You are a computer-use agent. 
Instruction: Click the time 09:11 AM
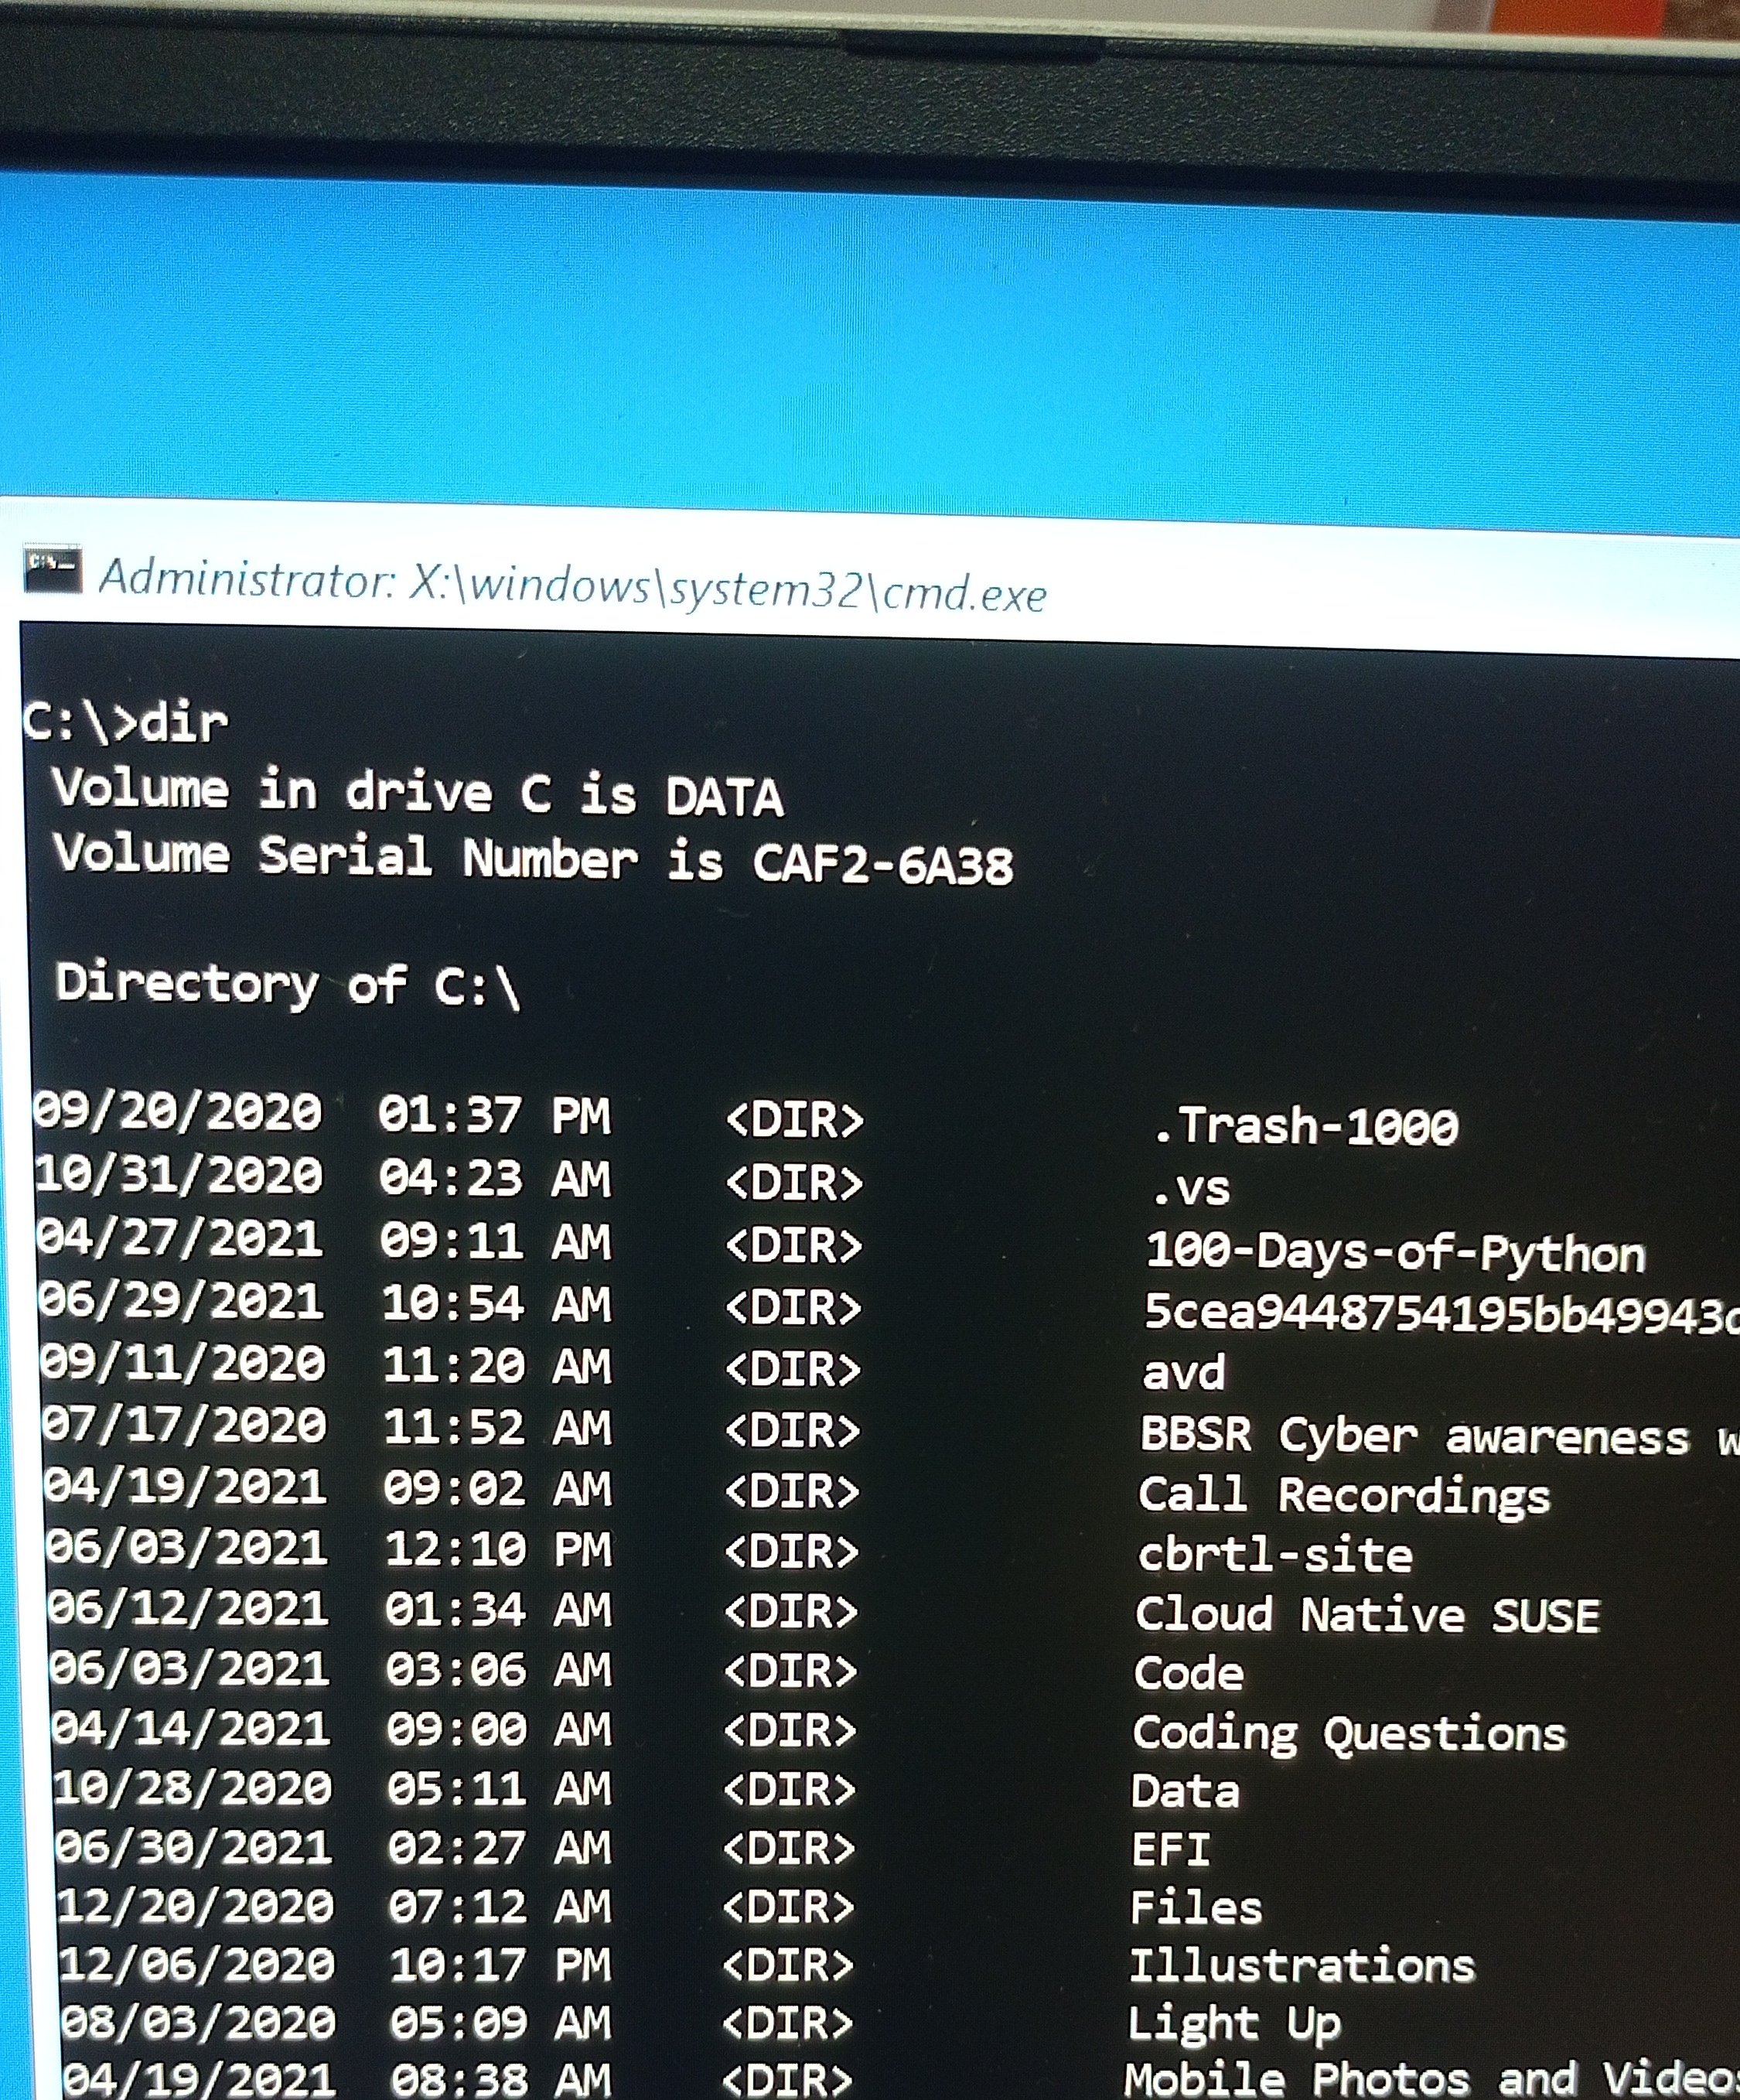495,1242
